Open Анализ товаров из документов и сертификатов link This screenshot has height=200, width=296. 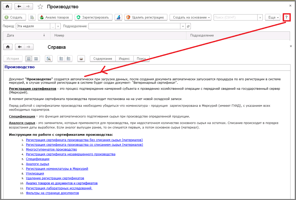pyautogui.click(x=62, y=183)
